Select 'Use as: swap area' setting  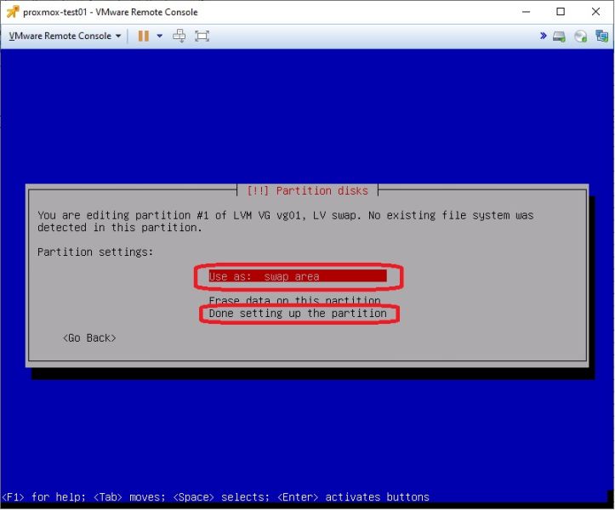(x=298, y=276)
